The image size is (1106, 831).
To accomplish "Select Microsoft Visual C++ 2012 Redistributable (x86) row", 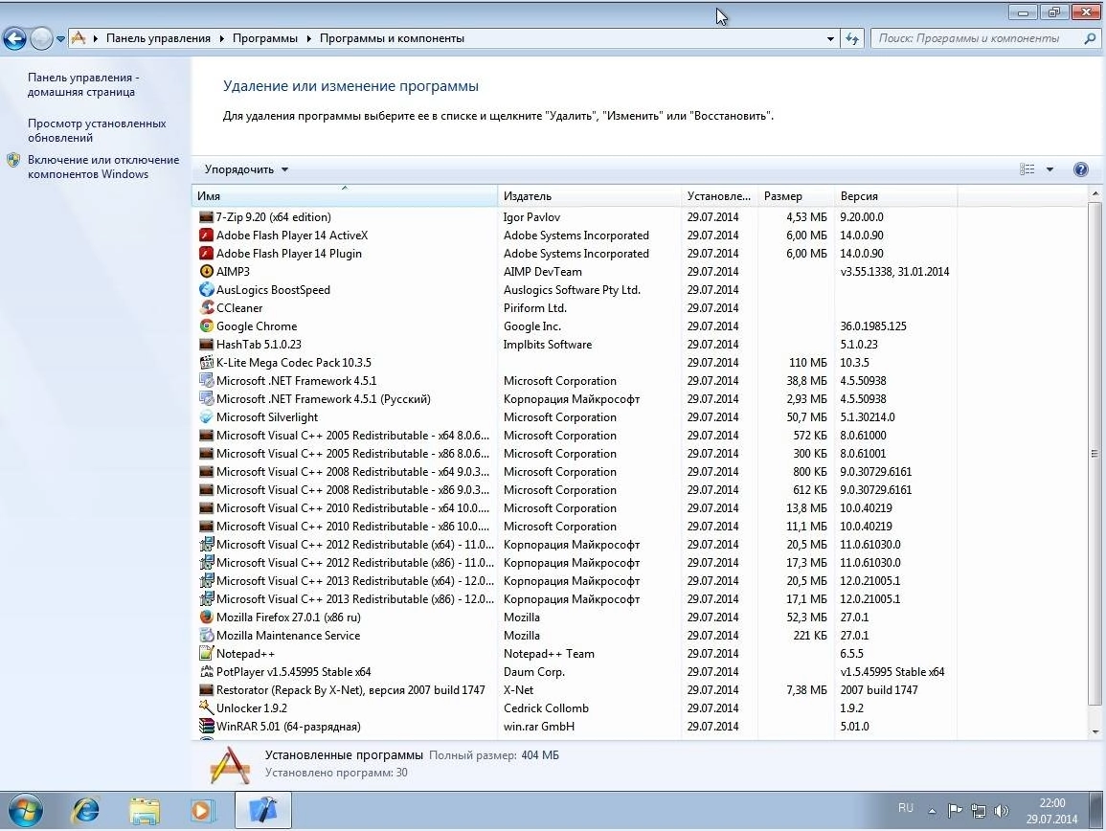I will [575, 563].
